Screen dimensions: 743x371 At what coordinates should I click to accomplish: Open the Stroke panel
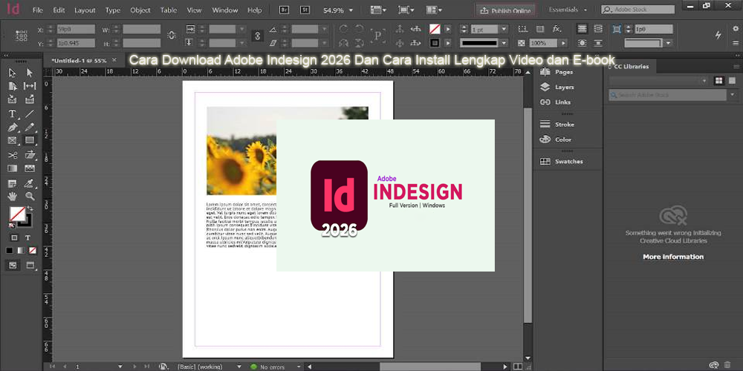coord(558,125)
